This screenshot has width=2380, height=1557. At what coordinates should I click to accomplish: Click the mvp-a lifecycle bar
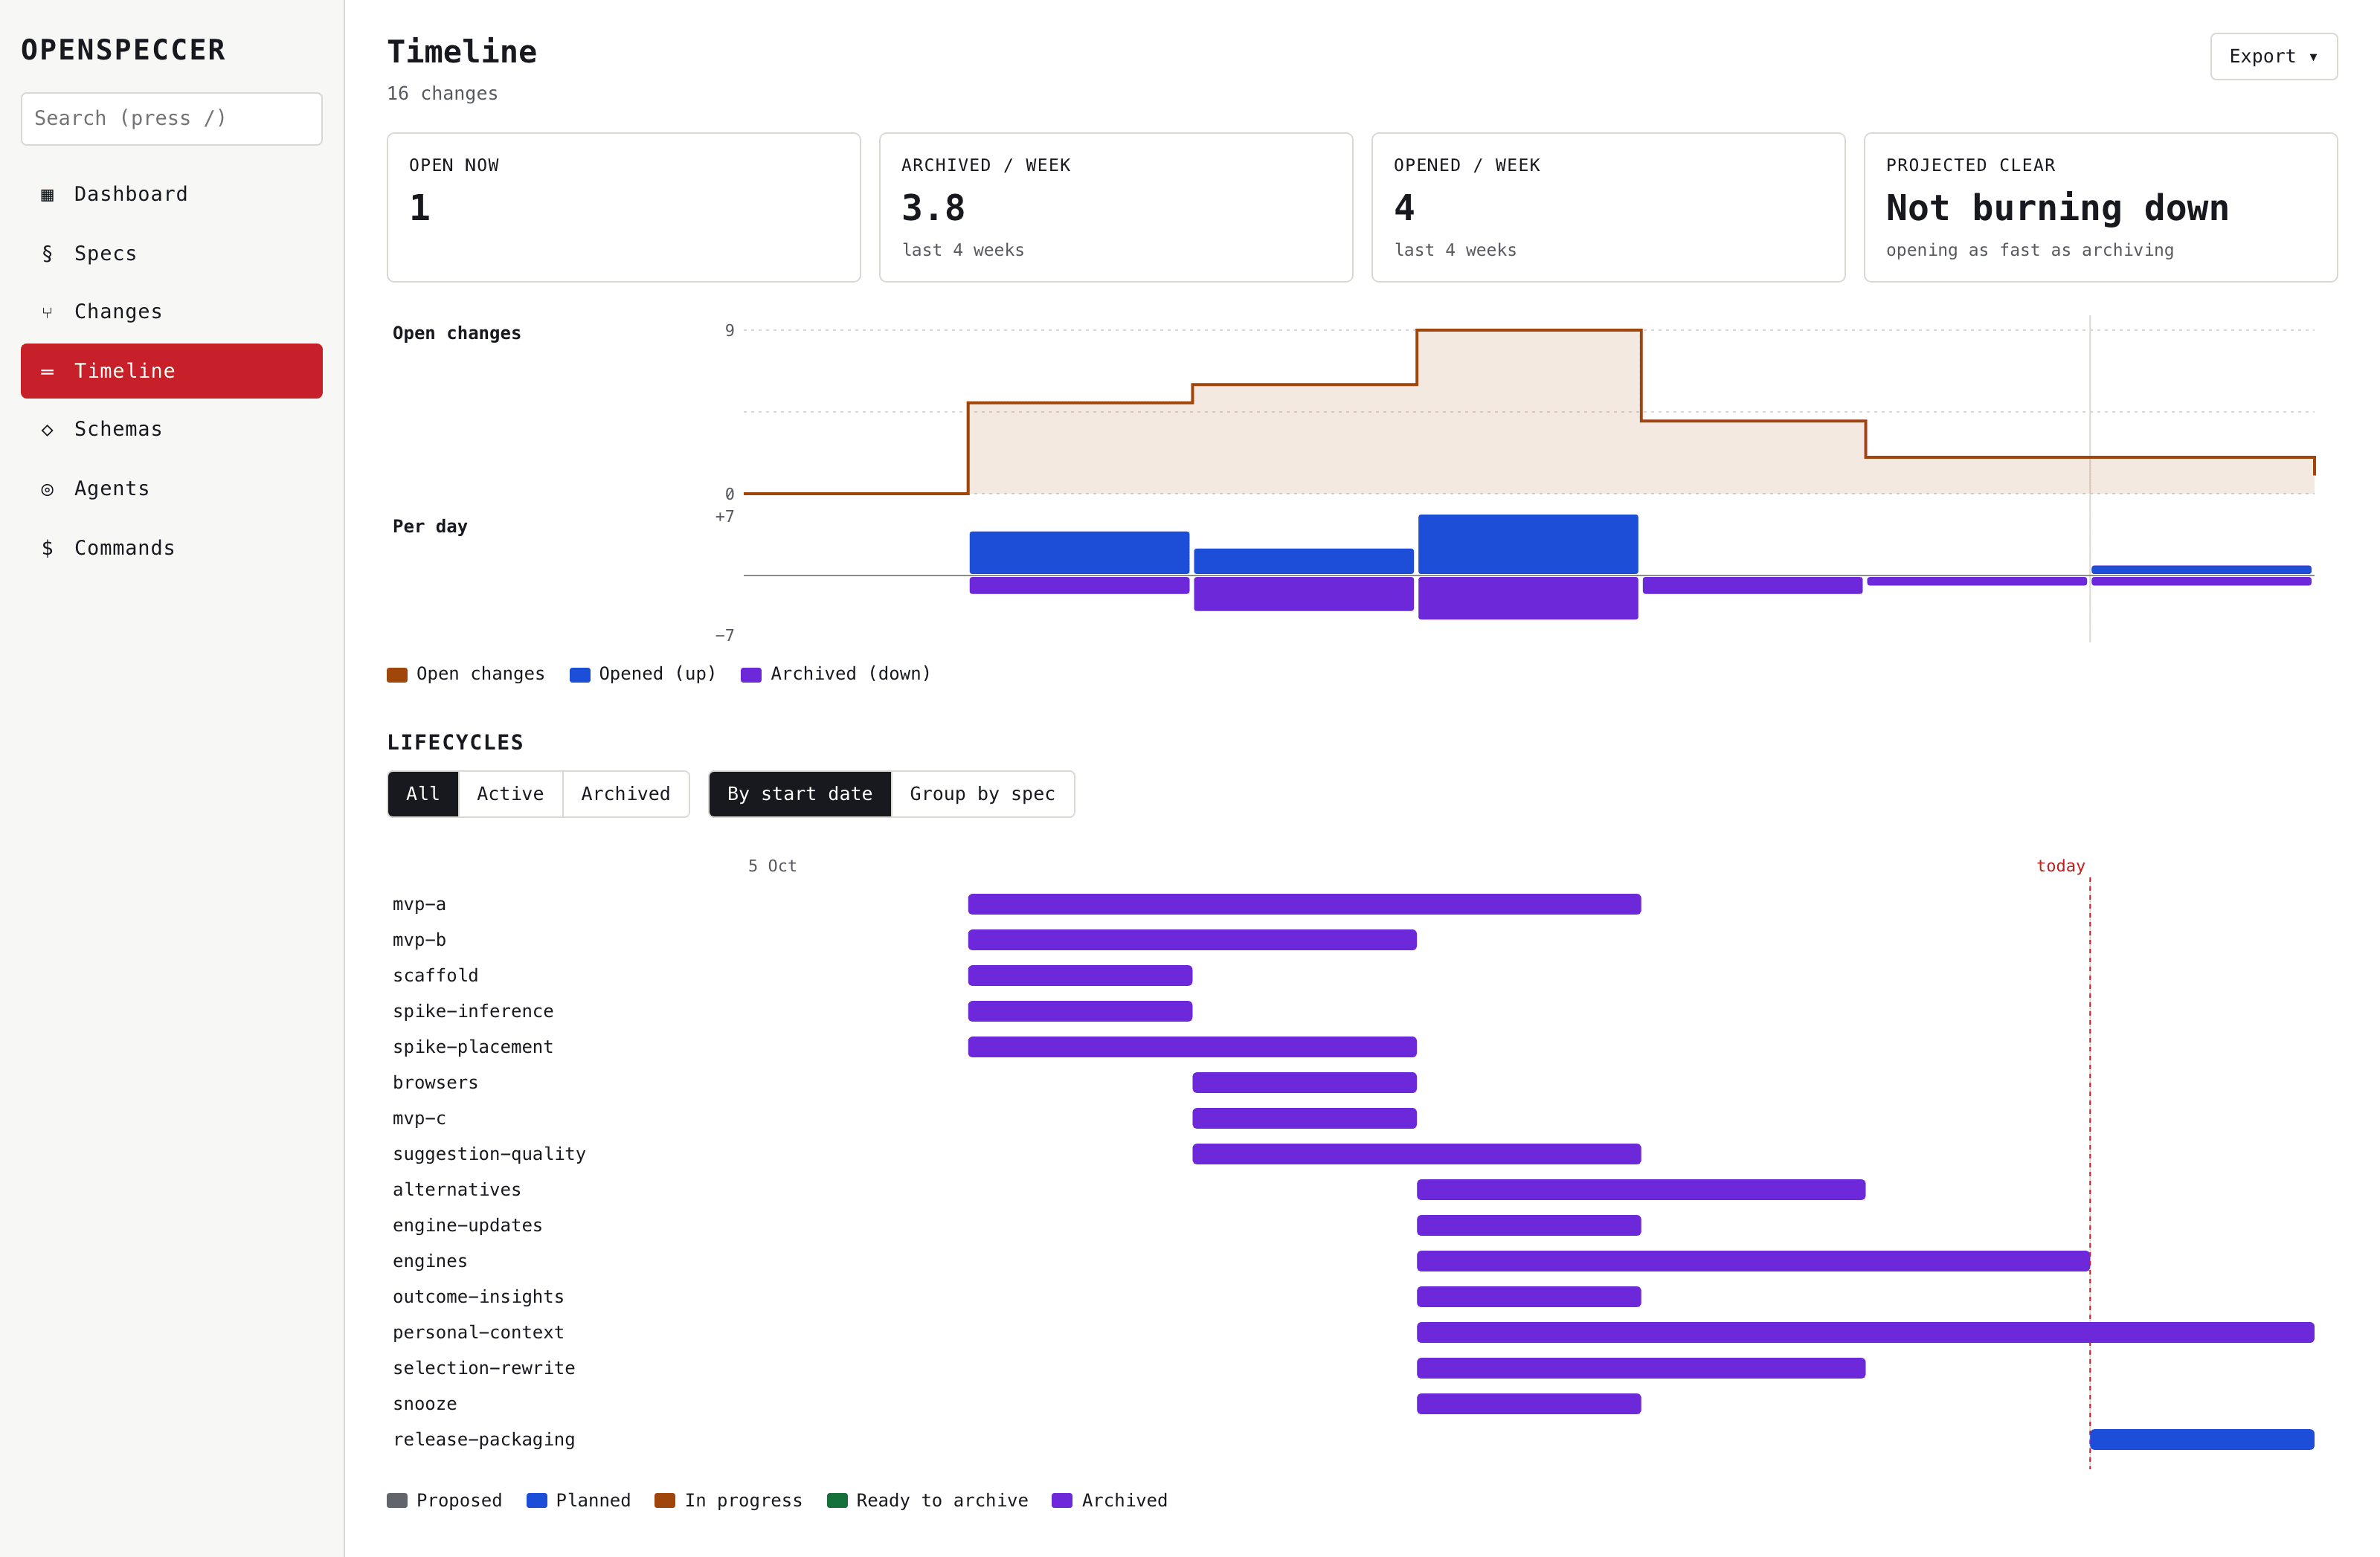(1304, 905)
